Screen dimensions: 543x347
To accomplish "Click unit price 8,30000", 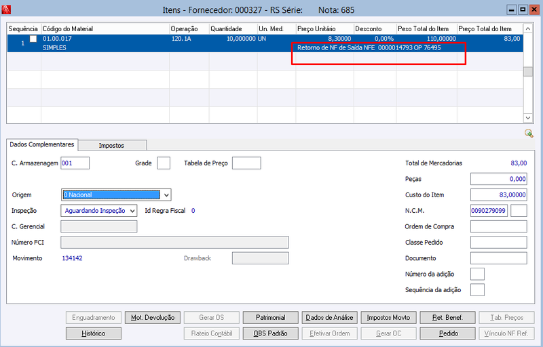I will 339,39.
